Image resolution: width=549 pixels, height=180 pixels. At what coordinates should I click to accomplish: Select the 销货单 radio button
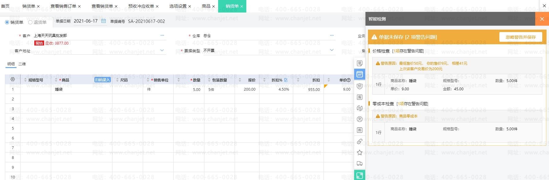click(x=7, y=22)
